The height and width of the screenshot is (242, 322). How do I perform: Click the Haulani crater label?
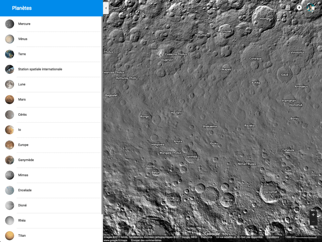point(176,112)
